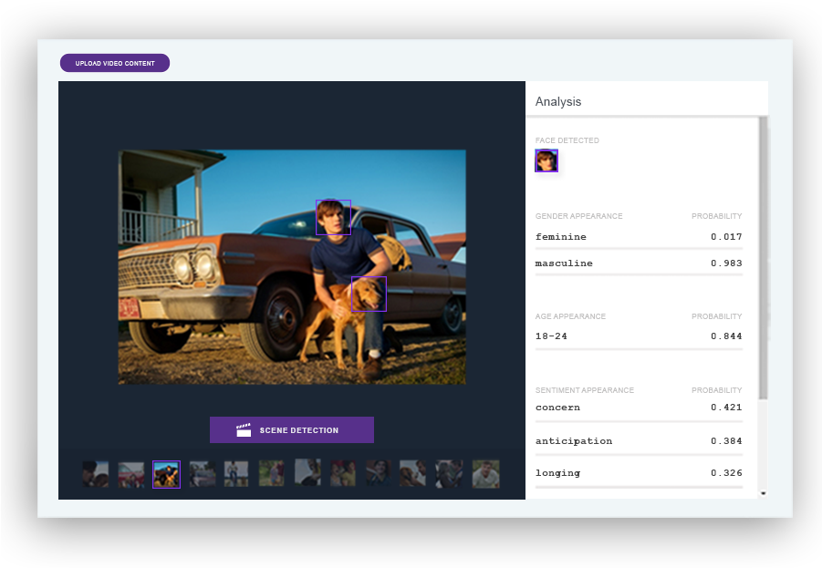The image size is (822, 568).
Task: Select the last thumbnail in the filmstrip
Action: pyautogui.click(x=484, y=473)
